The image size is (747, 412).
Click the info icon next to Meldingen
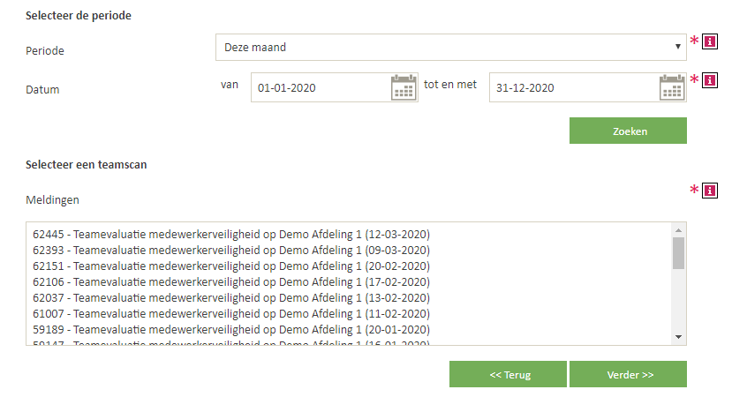click(x=709, y=190)
